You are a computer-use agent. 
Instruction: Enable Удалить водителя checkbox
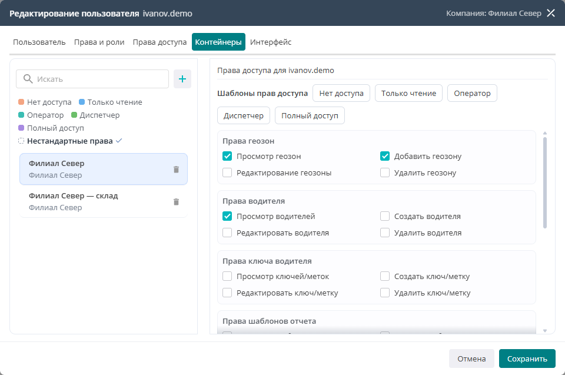pos(385,233)
